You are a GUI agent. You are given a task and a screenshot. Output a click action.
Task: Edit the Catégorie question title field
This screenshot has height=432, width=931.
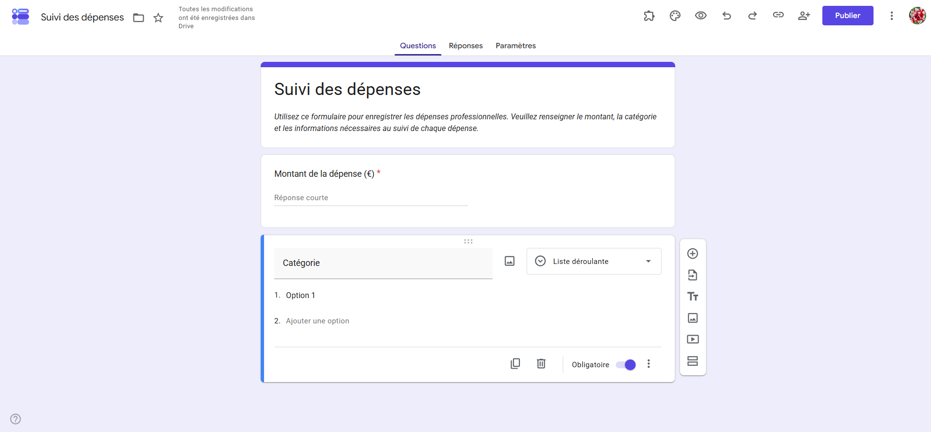(x=383, y=263)
